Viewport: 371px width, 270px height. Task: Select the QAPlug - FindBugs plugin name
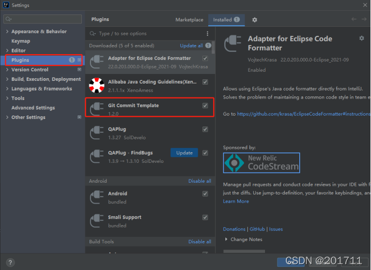click(131, 153)
